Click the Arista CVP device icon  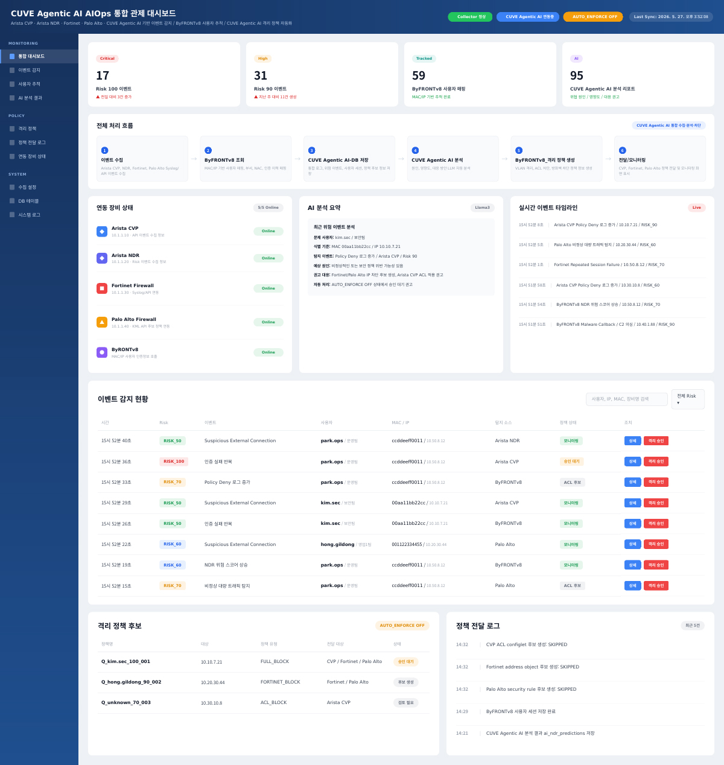tap(102, 231)
